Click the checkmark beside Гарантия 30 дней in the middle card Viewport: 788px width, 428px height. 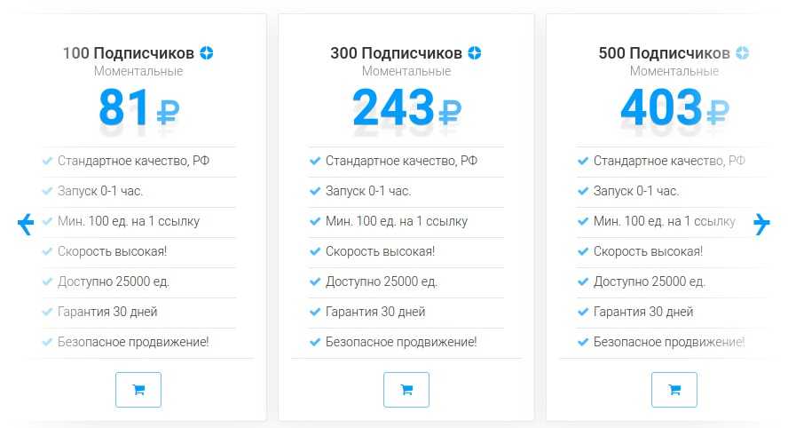(x=315, y=312)
